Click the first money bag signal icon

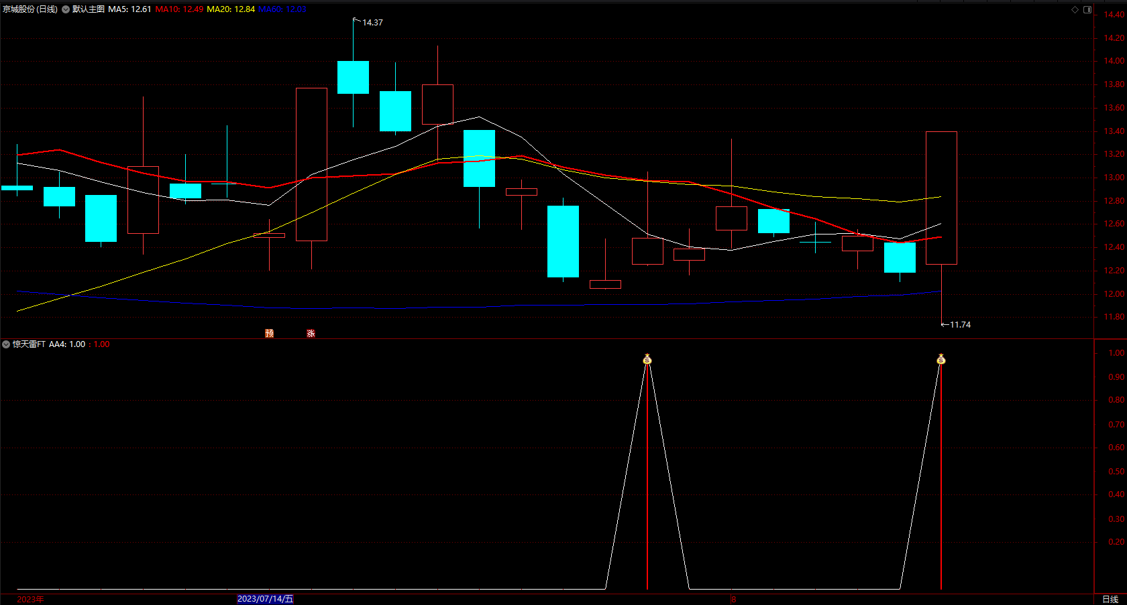(x=647, y=359)
